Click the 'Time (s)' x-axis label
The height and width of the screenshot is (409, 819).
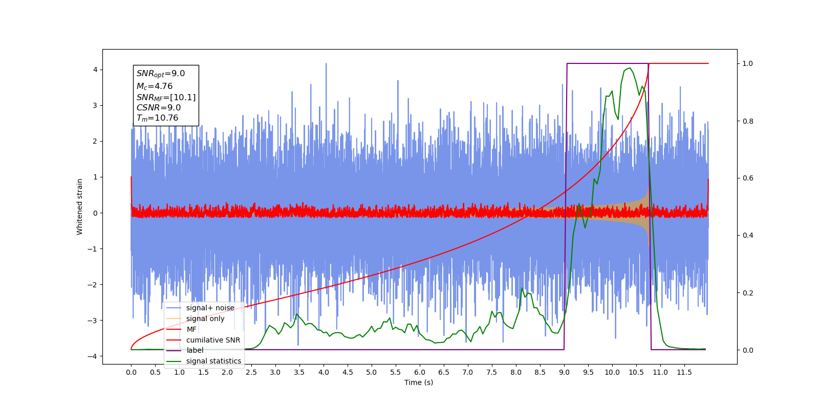click(419, 382)
